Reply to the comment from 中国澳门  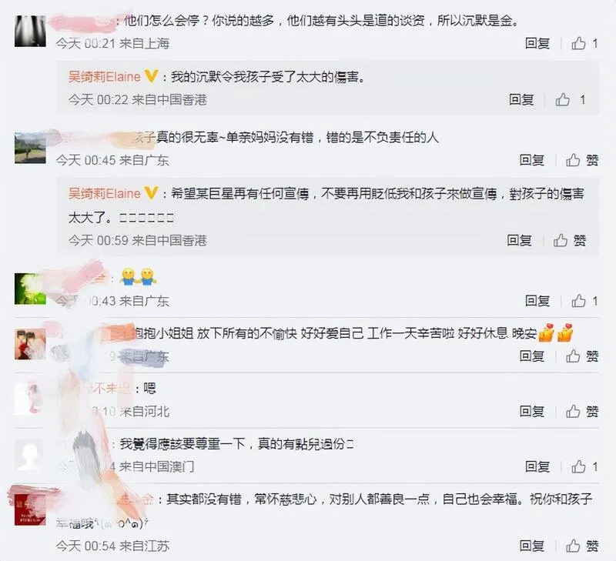(537, 466)
